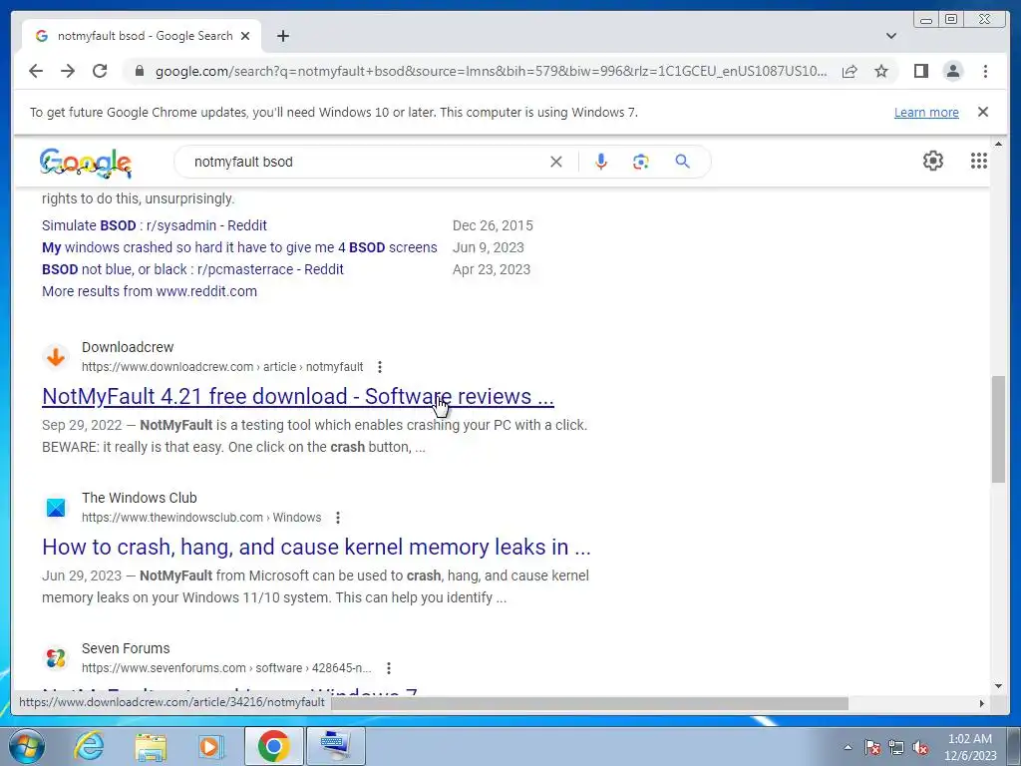This screenshot has width=1021, height=766.
Task: Click the vertical scrollbar thumb
Action: [x=999, y=429]
